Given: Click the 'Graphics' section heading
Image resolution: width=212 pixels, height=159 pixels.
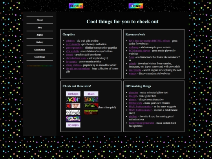Looking at the screenshot, I should (69, 35).
